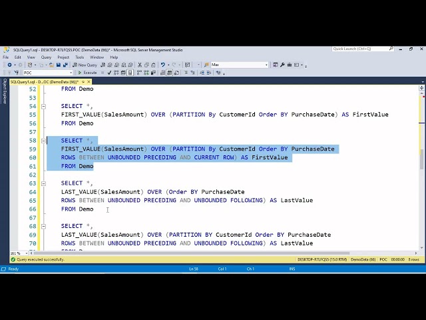Screen dimensions: 426x320
Task: Click the '8 rows' status bar entry
Action: (x=414, y=259)
